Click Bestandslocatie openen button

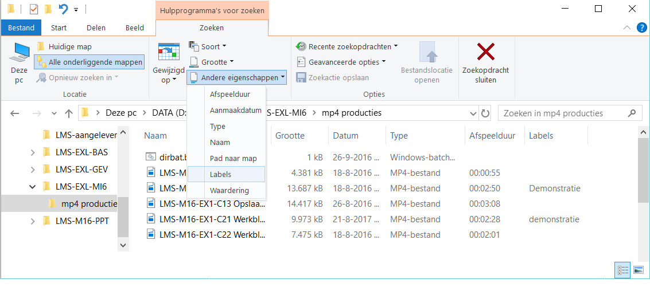(x=427, y=63)
